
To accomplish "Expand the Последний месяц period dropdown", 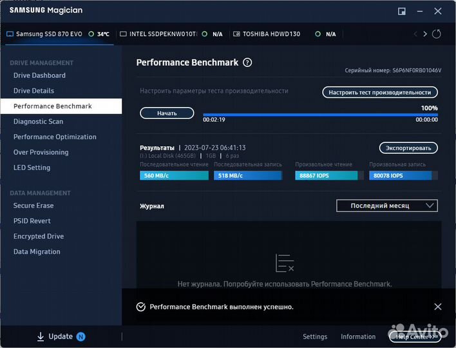I will (x=387, y=206).
